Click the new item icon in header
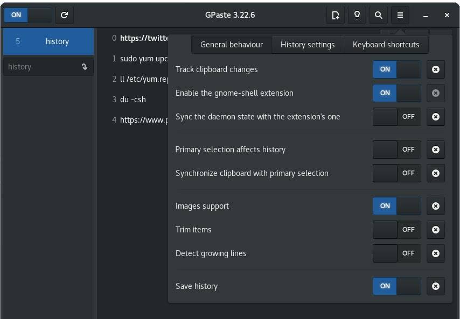 tap(336, 15)
